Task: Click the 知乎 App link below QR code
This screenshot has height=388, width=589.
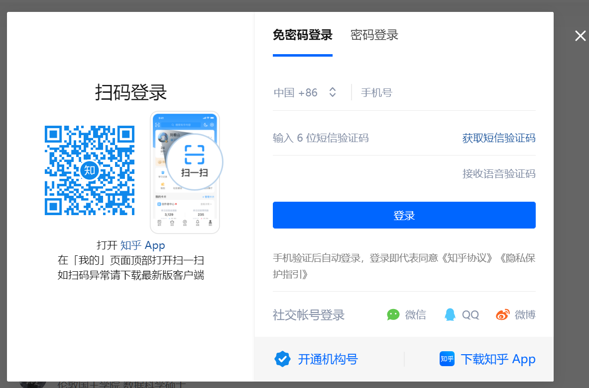Action: [x=142, y=245]
